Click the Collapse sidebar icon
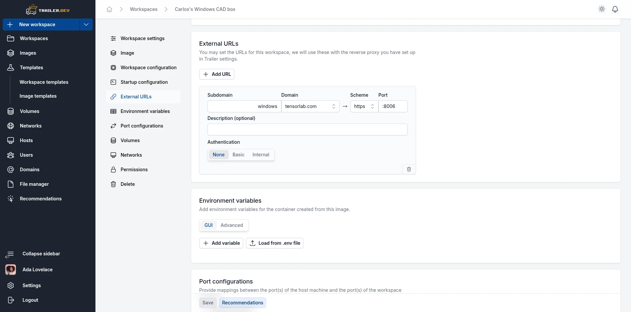 [x=10, y=254]
